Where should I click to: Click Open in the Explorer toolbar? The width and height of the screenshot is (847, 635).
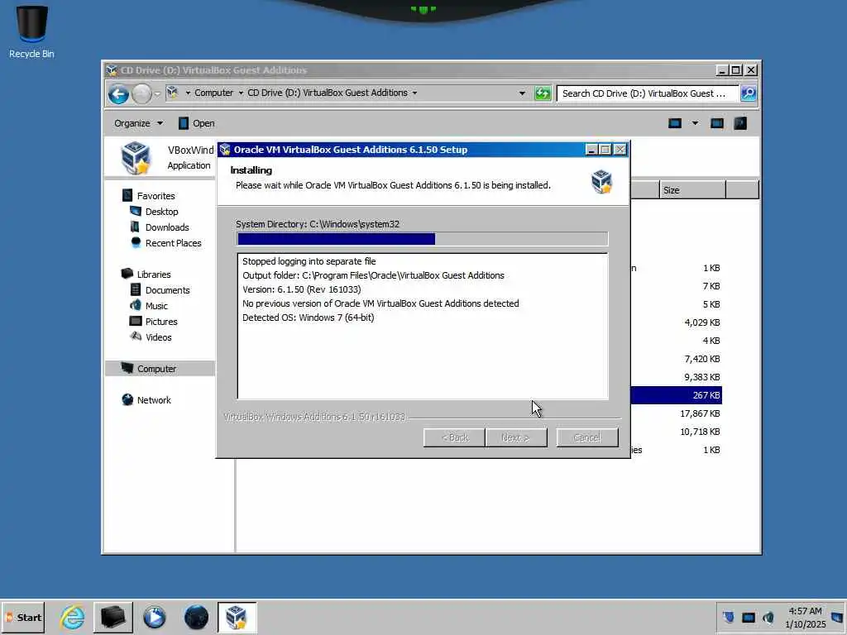(196, 123)
